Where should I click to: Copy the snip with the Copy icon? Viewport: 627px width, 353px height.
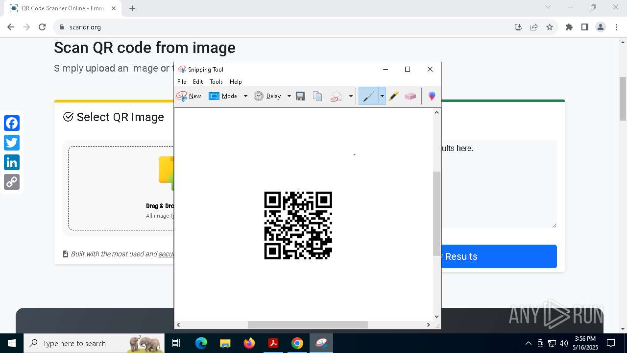point(317,96)
